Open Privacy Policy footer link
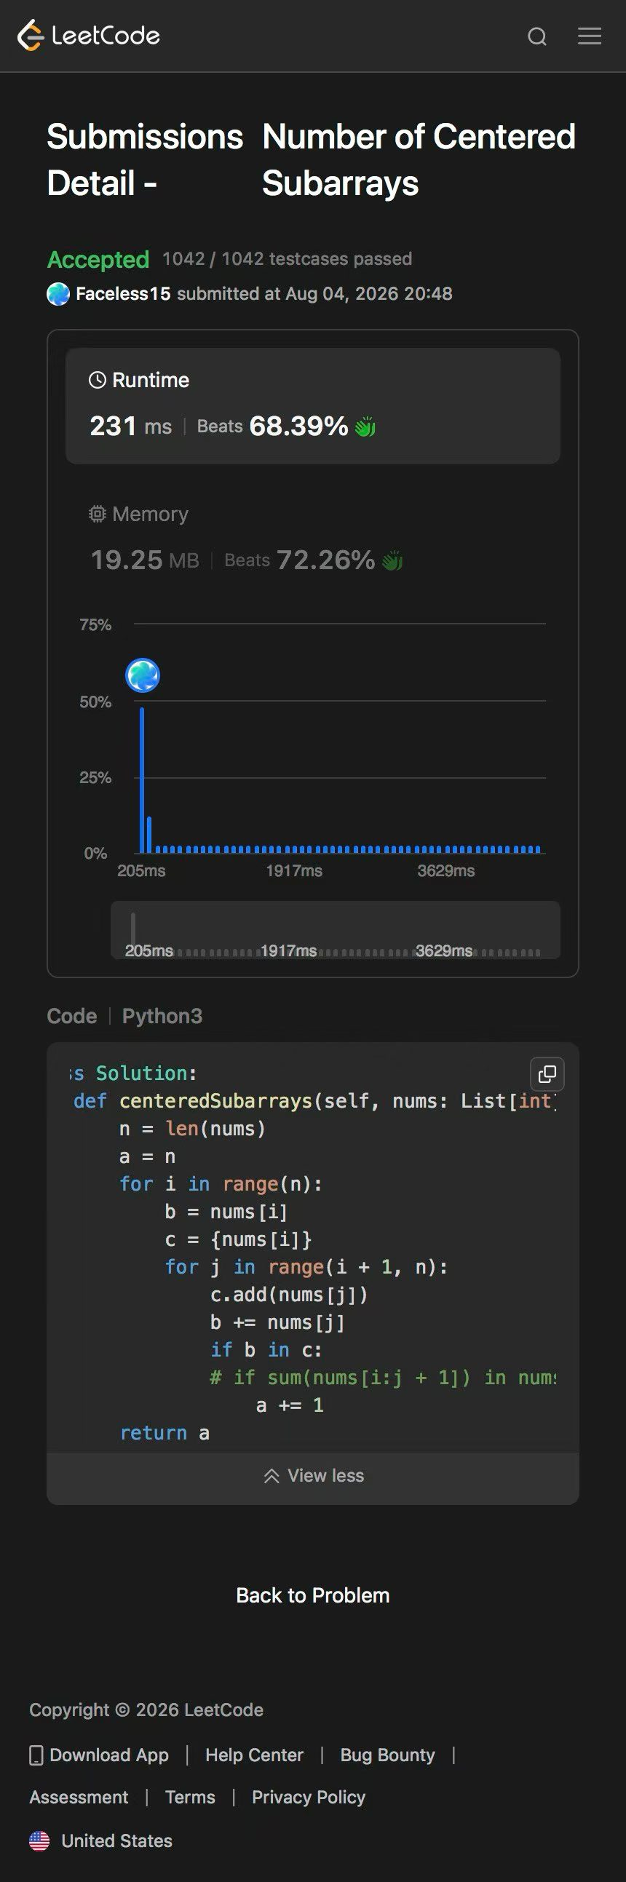The image size is (626, 1882). click(308, 1797)
